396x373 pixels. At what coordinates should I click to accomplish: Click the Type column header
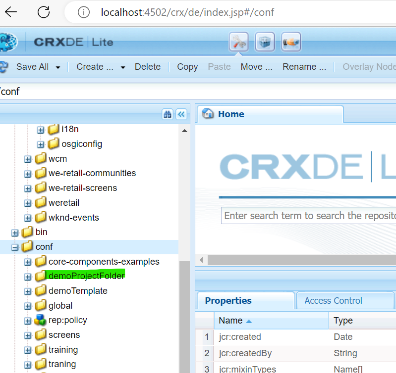pos(362,321)
